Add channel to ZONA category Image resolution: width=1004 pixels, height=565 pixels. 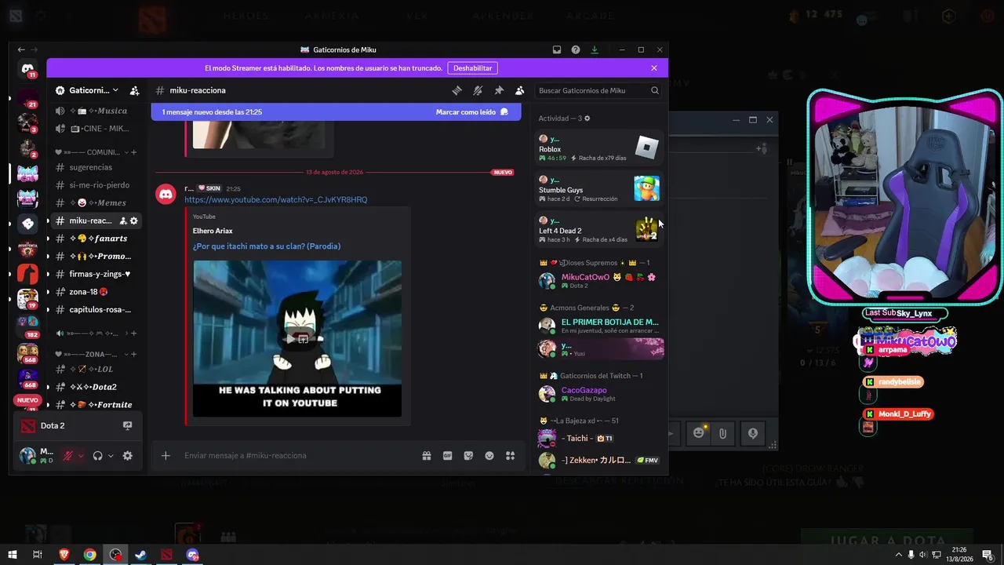(x=134, y=355)
